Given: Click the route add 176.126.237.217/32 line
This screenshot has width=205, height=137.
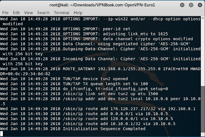Looking at the screenshot, I should point(98,109).
